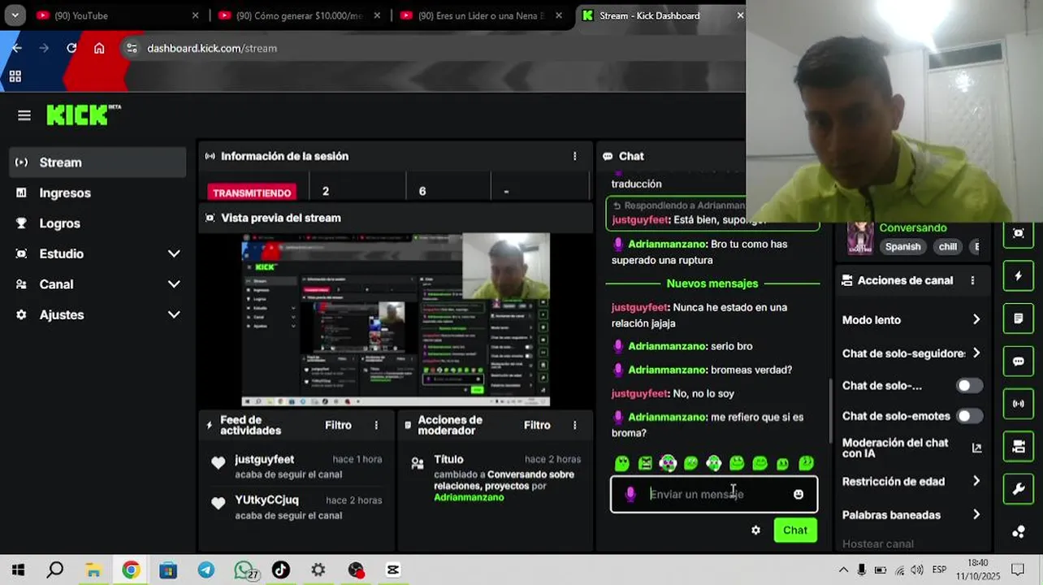
Task: Switch to the first YouTube tab
Action: pyautogui.click(x=117, y=15)
